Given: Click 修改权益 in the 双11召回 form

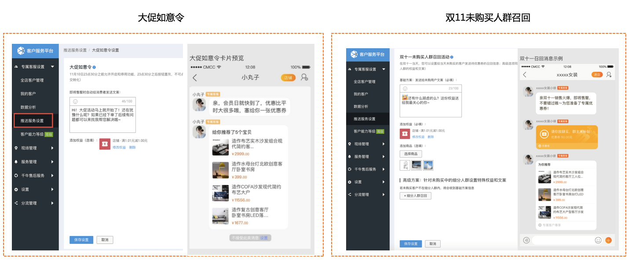Looking at the screenshot, I should (418, 137).
